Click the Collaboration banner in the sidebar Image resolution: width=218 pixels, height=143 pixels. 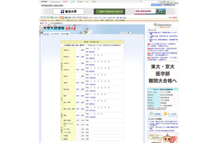tap(163, 25)
